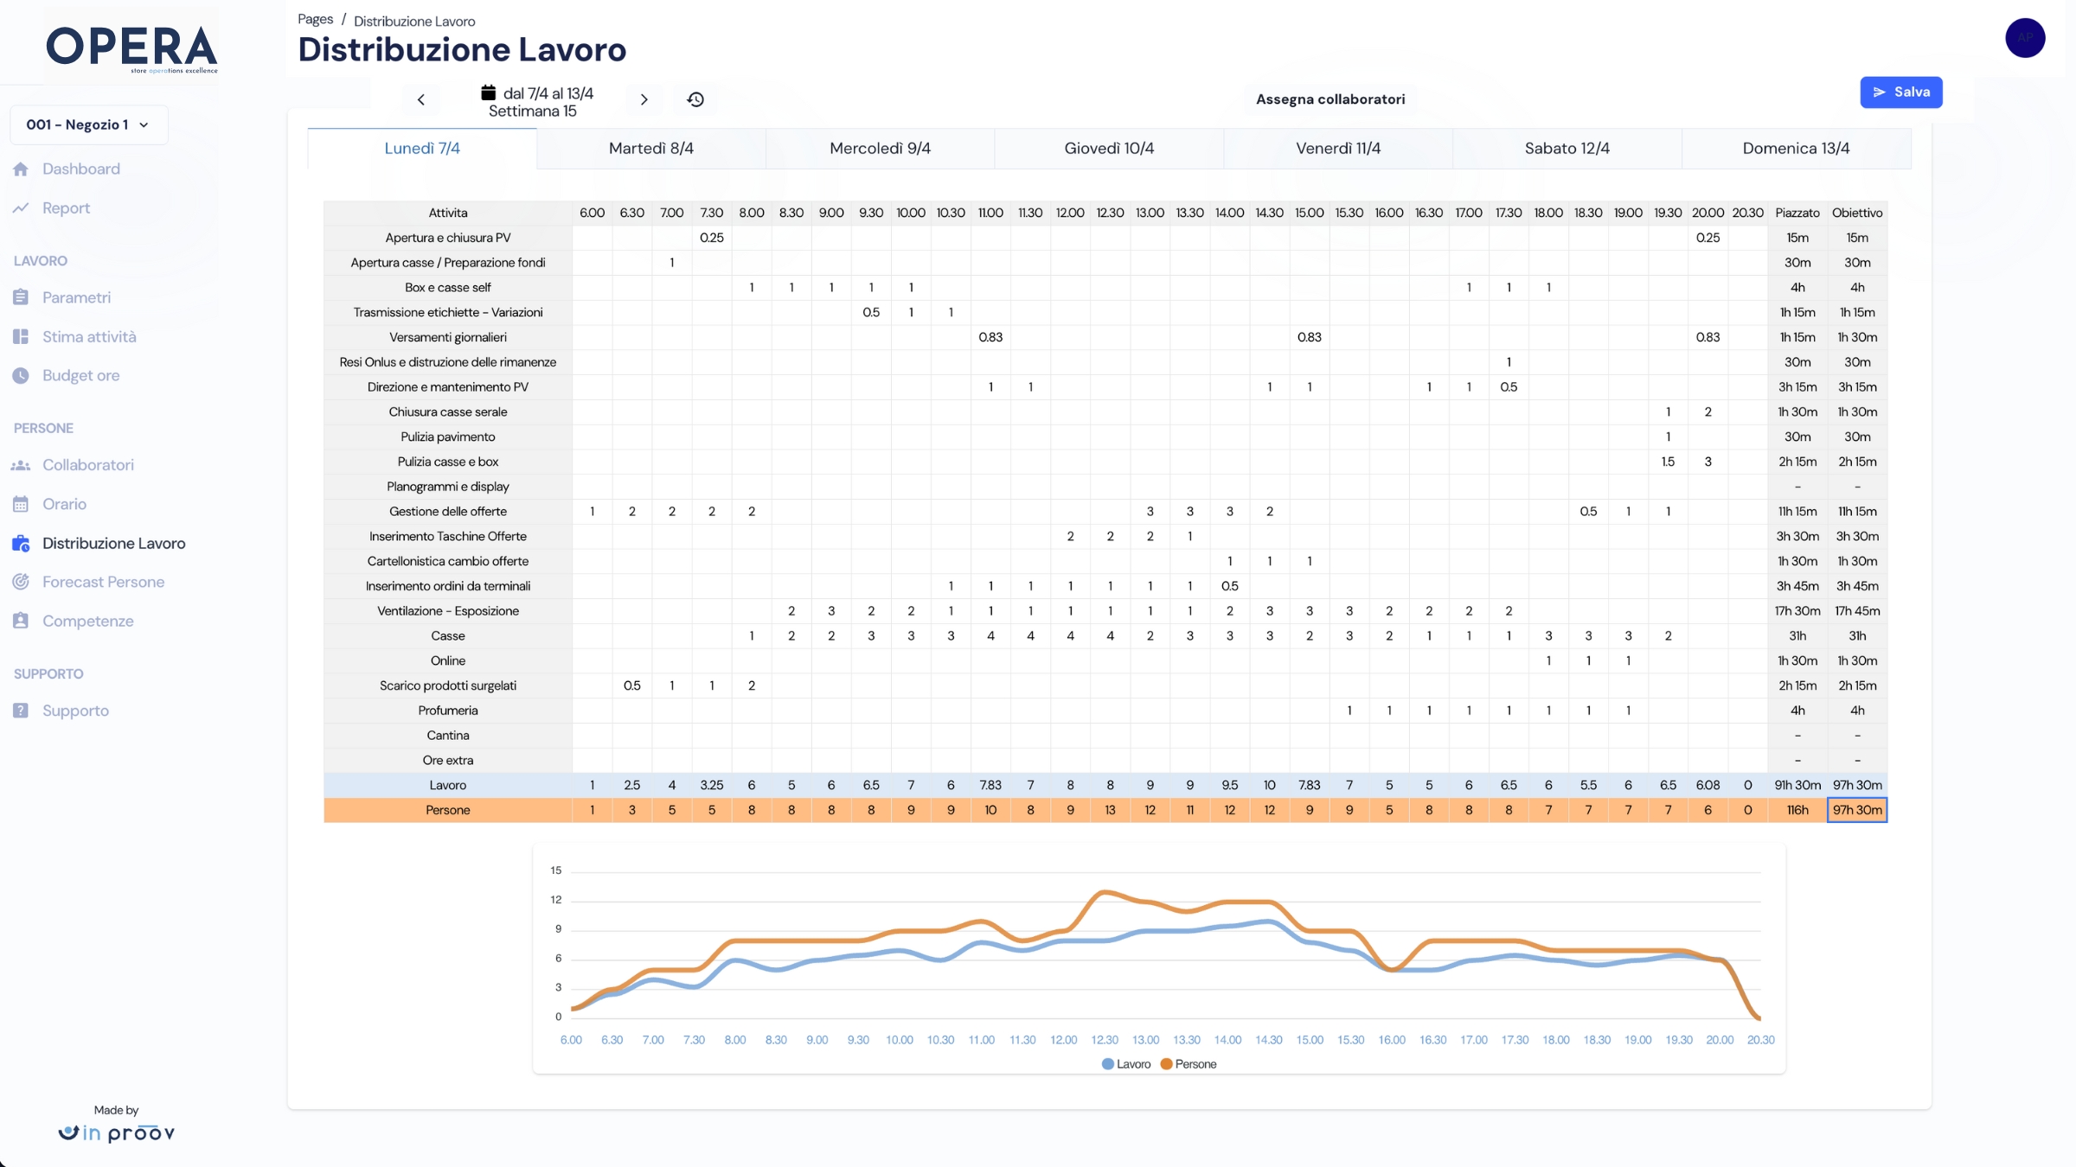Click the Budget ore clock icon
This screenshot has height=1167, width=2076.
[21, 376]
